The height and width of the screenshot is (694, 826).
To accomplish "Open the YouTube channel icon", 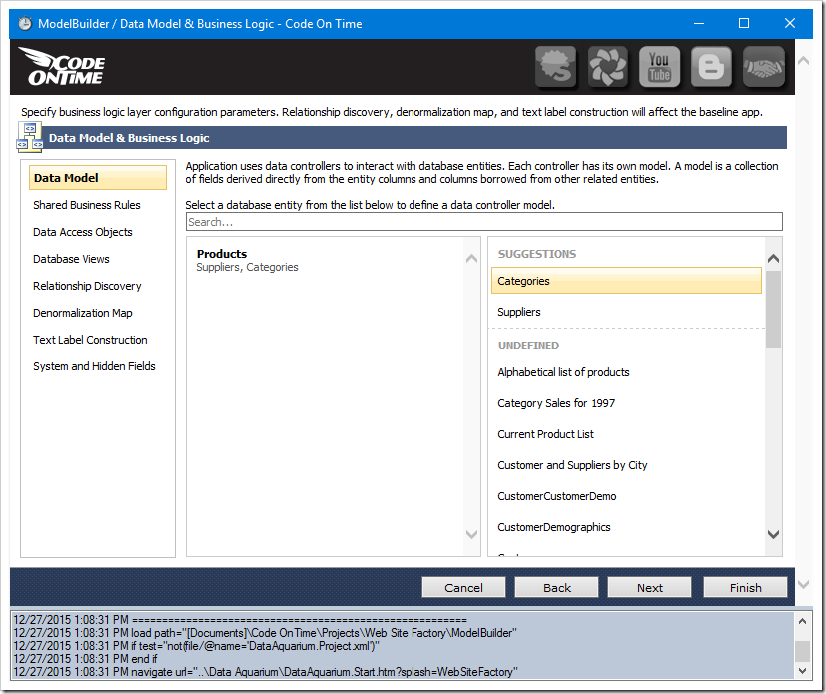I will click(x=659, y=67).
